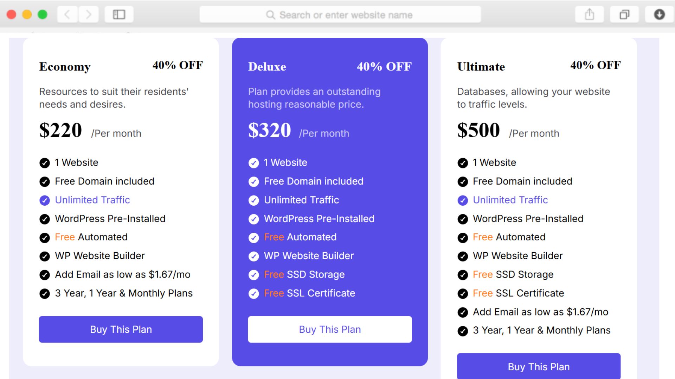Click the browser back arrow button
The height and width of the screenshot is (379, 675).
coord(67,15)
